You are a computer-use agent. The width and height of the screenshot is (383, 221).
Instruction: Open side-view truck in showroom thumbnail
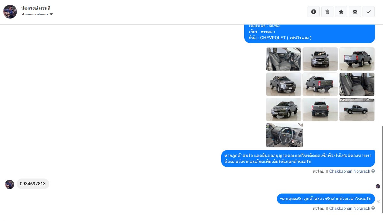(357, 110)
